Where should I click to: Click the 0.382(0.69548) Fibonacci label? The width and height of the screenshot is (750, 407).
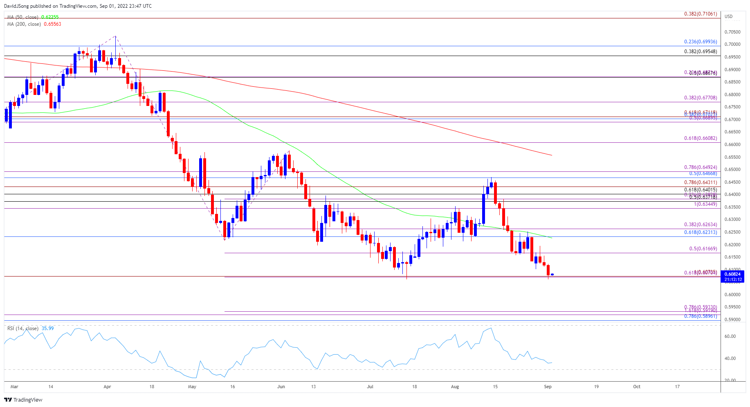click(x=701, y=52)
